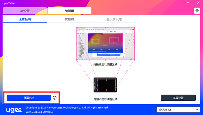Open the 快捷键 sub-tab

69,19
